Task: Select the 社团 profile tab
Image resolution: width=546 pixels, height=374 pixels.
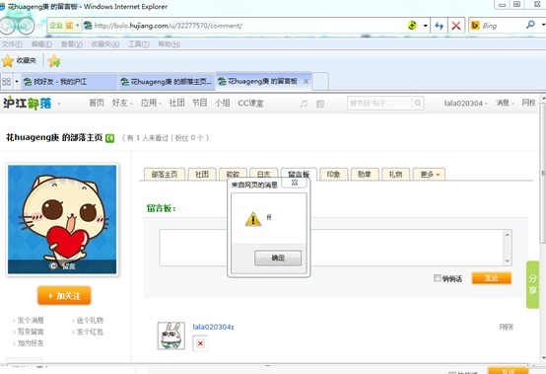Action: click(x=202, y=174)
